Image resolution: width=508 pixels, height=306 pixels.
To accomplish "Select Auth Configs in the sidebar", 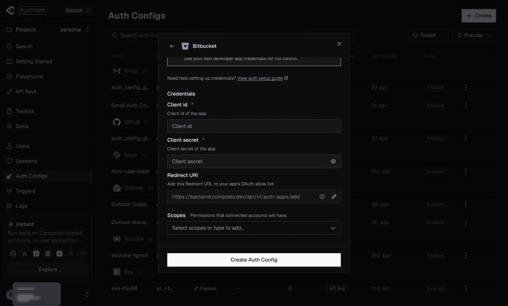I will 48,176.
